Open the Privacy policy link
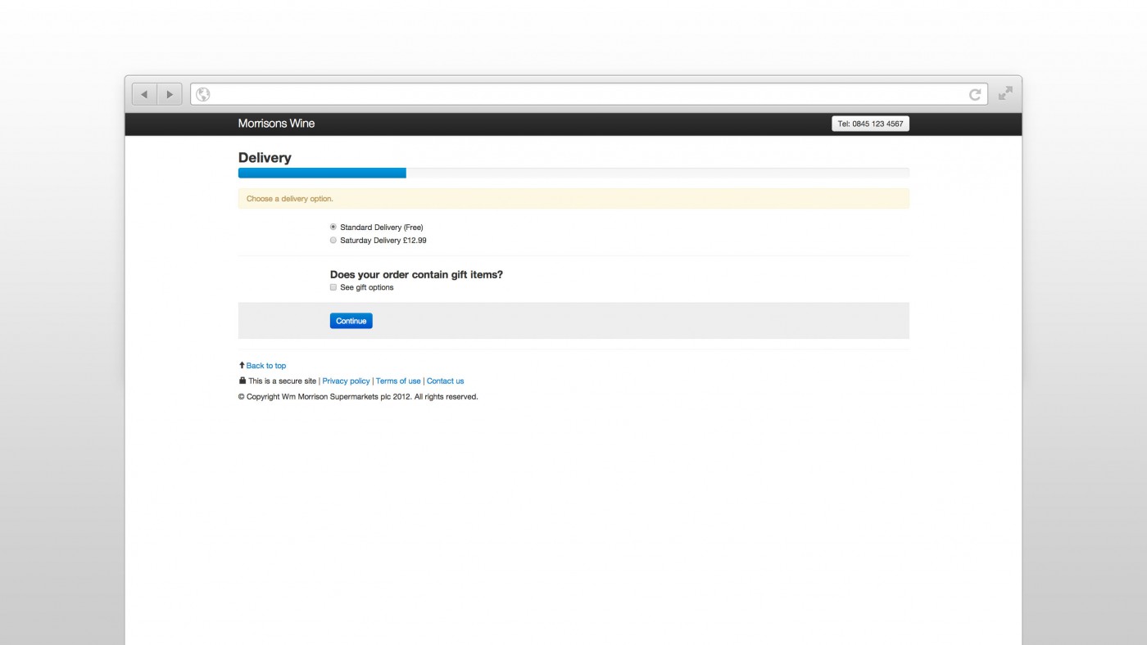1147x645 pixels. [x=346, y=381]
